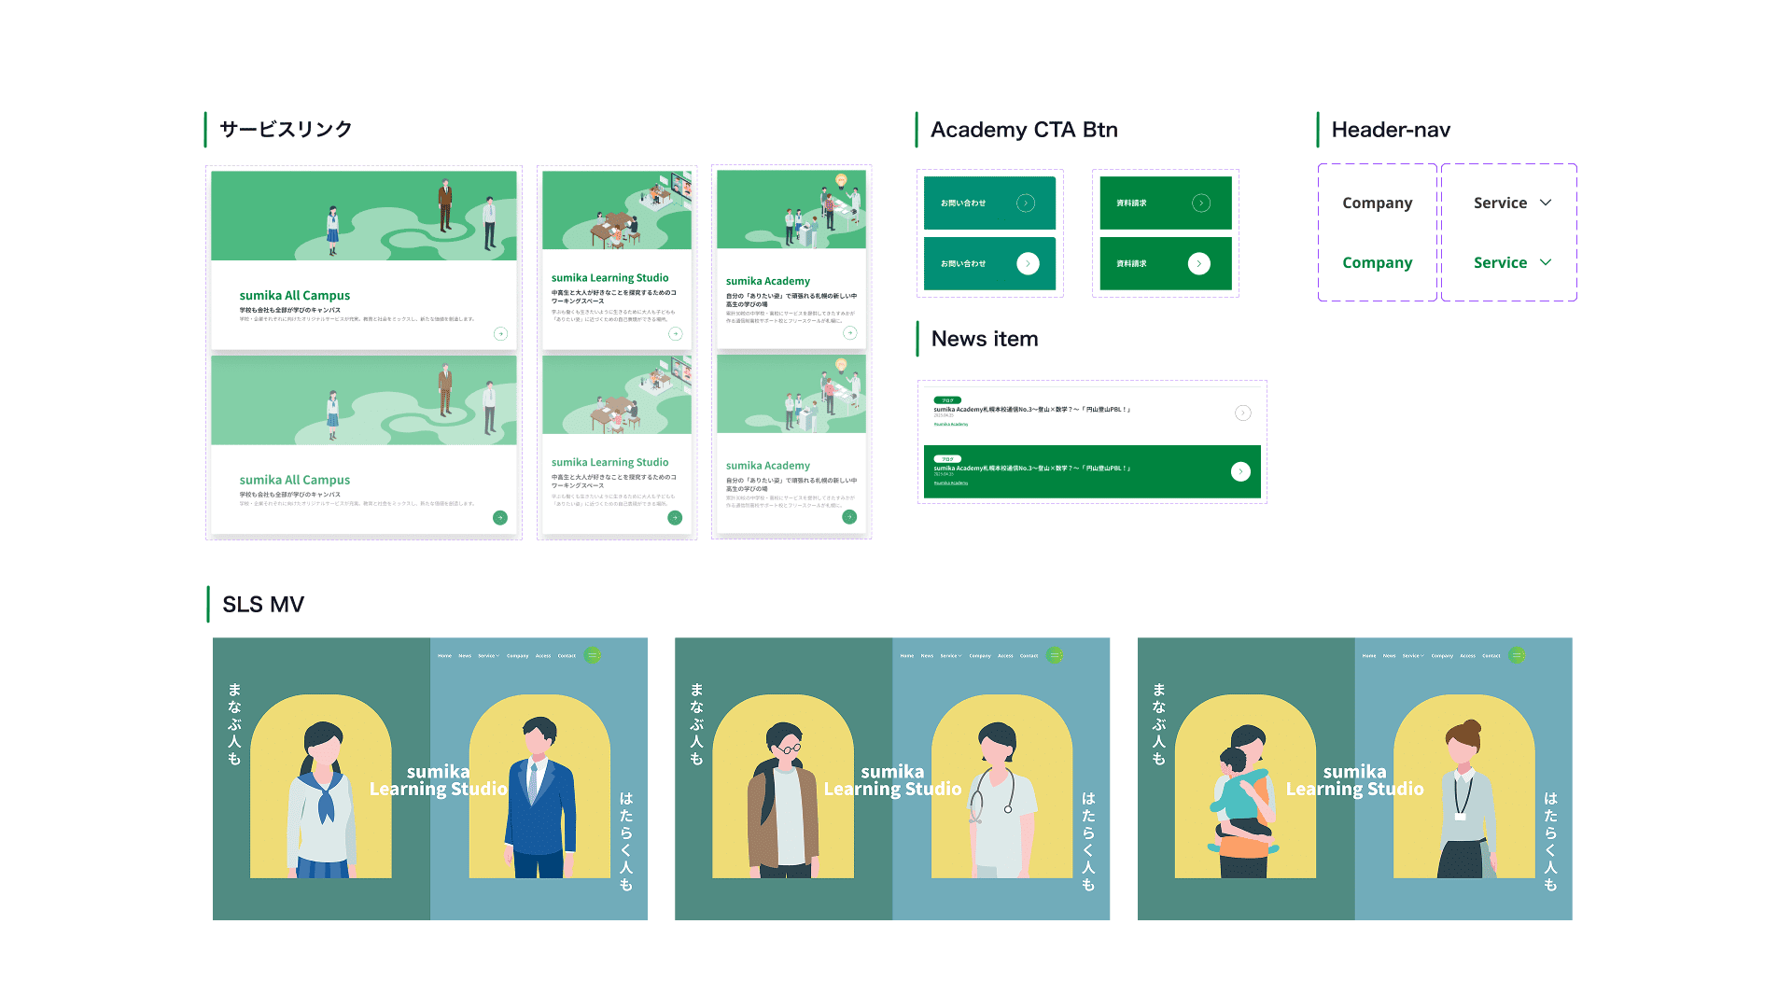Viewport: 1792px width, 1008px height.
Task: Click the default teal お問い合わせ button label
Action: 963,203
